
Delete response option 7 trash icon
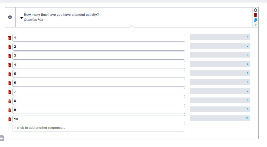(x=10, y=92)
